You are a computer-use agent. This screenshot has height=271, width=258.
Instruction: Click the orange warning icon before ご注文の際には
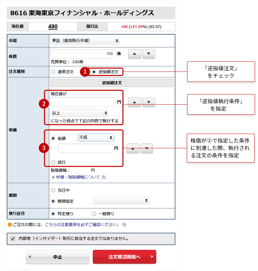point(10,225)
